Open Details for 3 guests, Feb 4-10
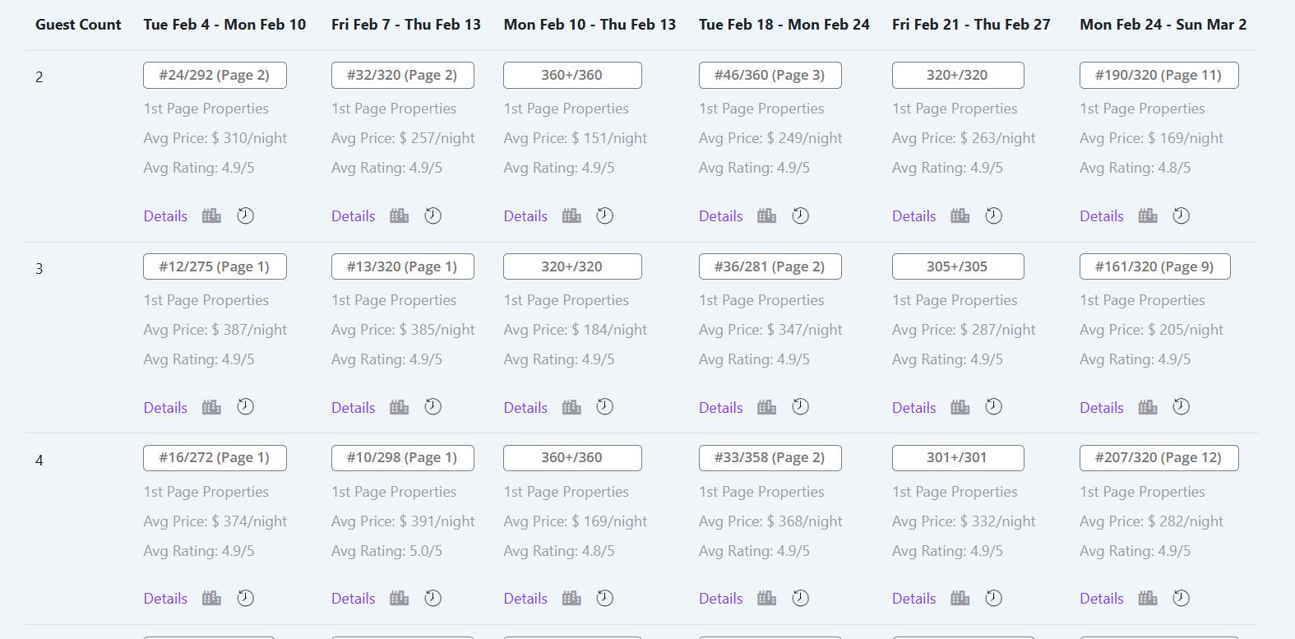1295x639 pixels. click(x=165, y=408)
